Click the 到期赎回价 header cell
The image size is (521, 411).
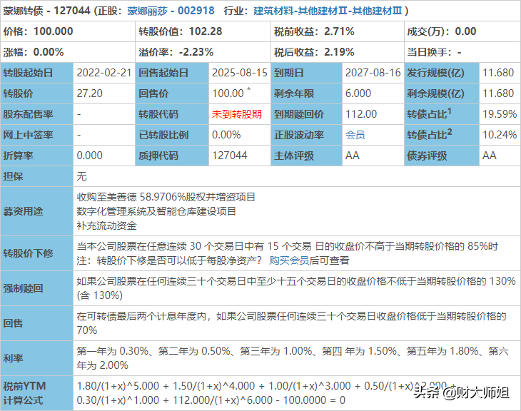pos(307,114)
